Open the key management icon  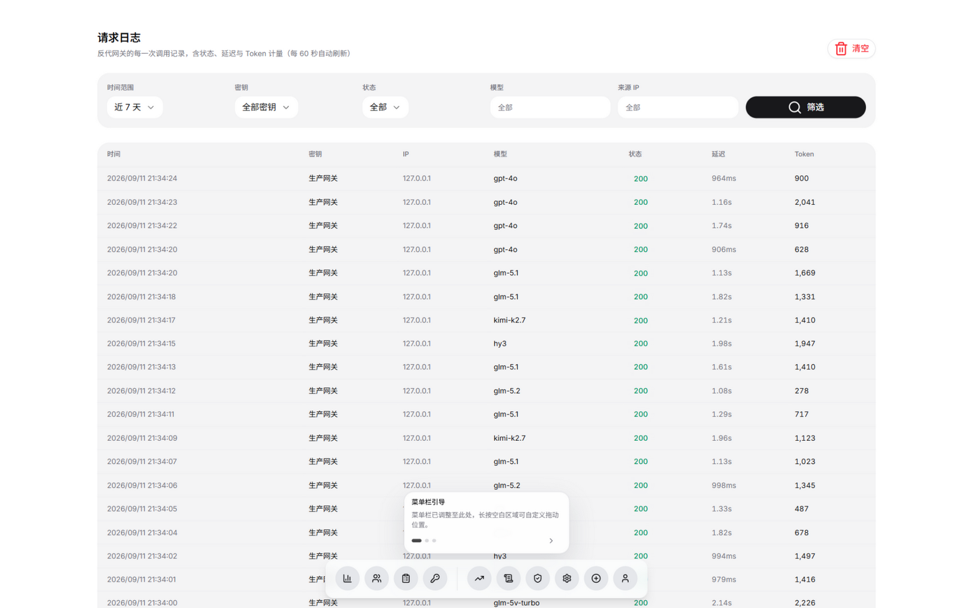tap(435, 578)
